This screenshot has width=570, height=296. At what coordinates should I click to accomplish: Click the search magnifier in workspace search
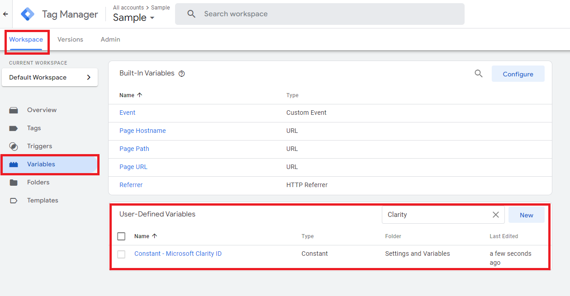pos(191,14)
